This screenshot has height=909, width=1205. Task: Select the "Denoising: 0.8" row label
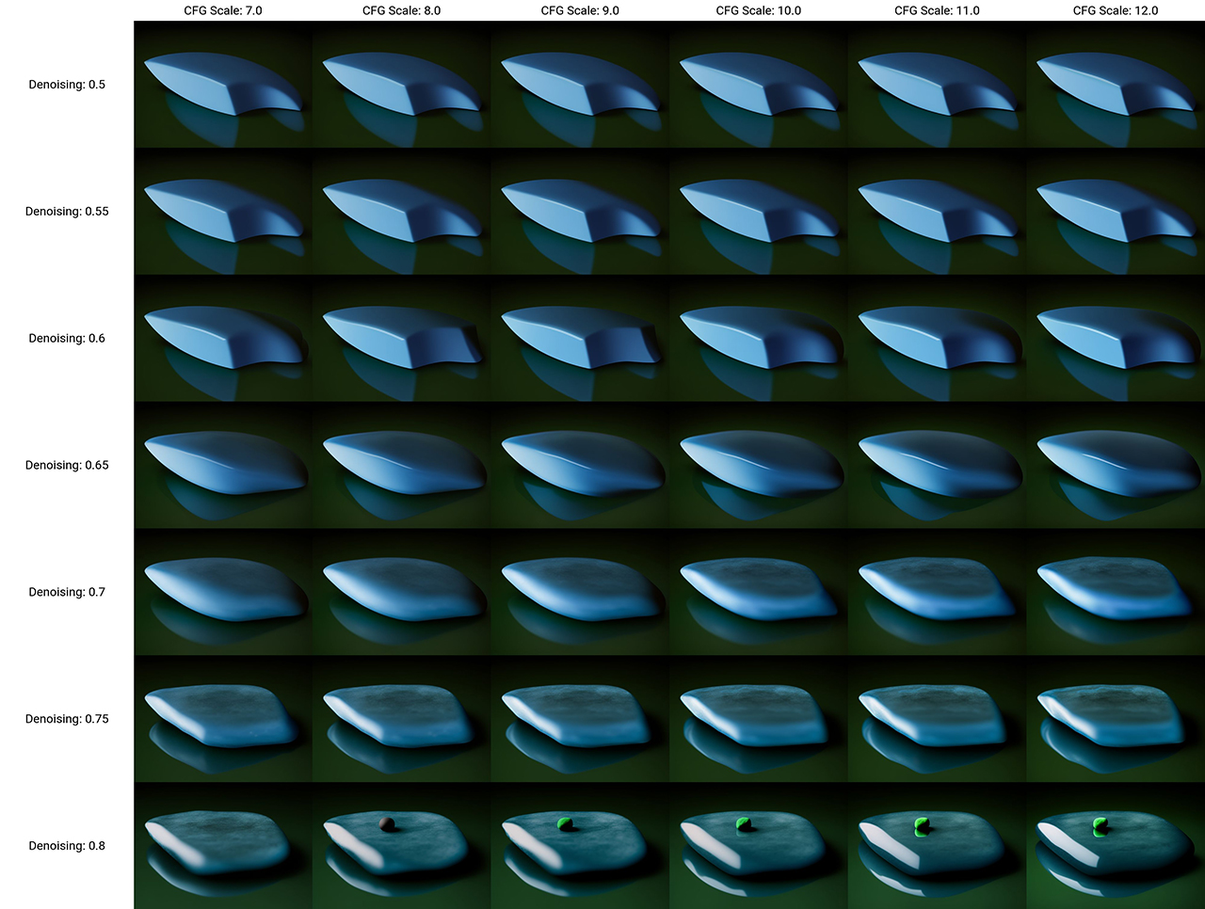67,846
